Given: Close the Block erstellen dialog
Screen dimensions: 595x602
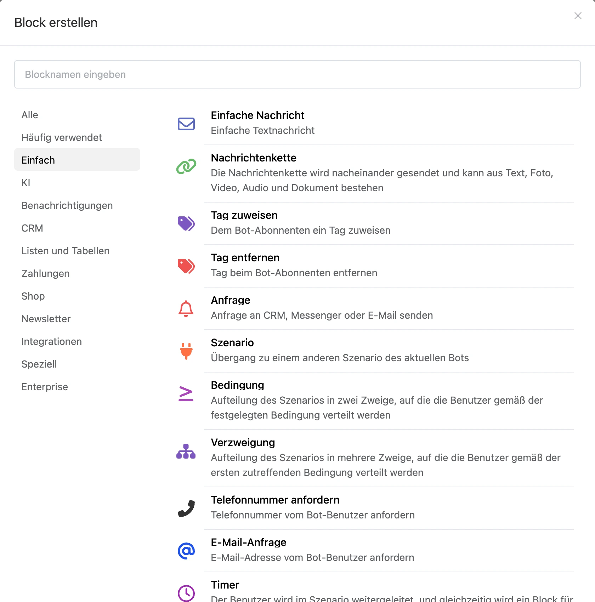Looking at the screenshot, I should click(578, 16).
